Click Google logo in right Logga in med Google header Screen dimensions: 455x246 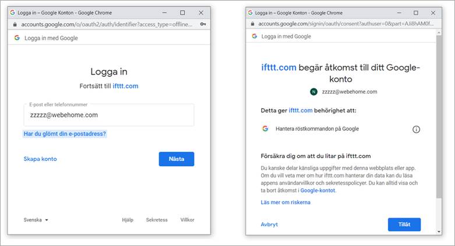pyautogui.click(x=255, y=36)
